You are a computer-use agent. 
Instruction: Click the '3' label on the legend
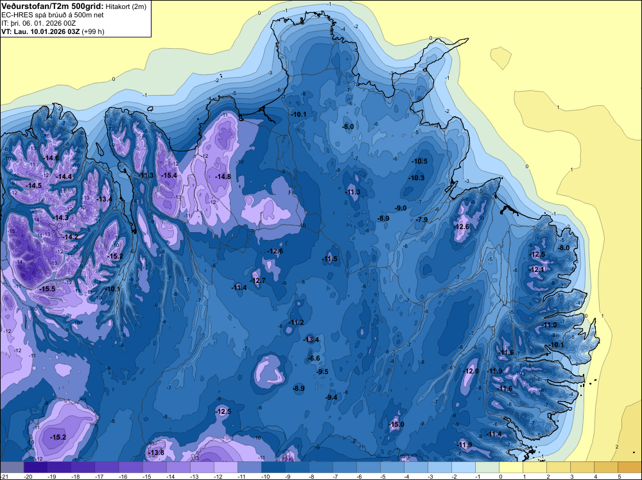pos(571,477)
